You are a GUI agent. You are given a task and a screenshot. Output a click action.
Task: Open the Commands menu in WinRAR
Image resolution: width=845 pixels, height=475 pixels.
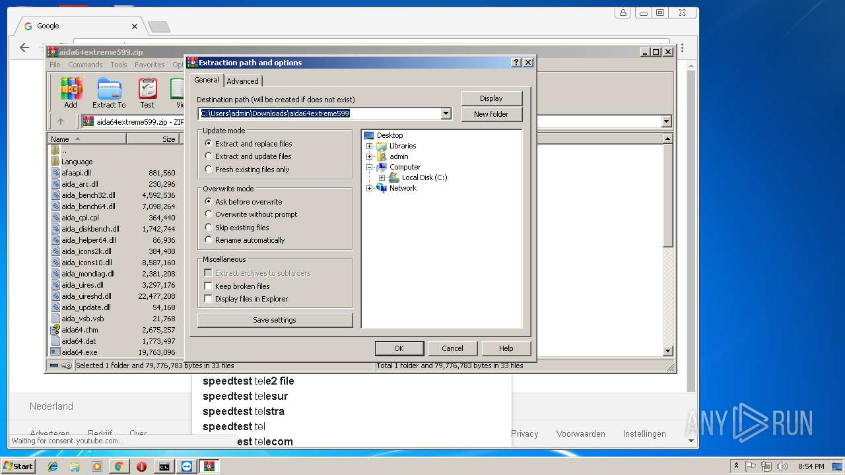pos(85,65)
